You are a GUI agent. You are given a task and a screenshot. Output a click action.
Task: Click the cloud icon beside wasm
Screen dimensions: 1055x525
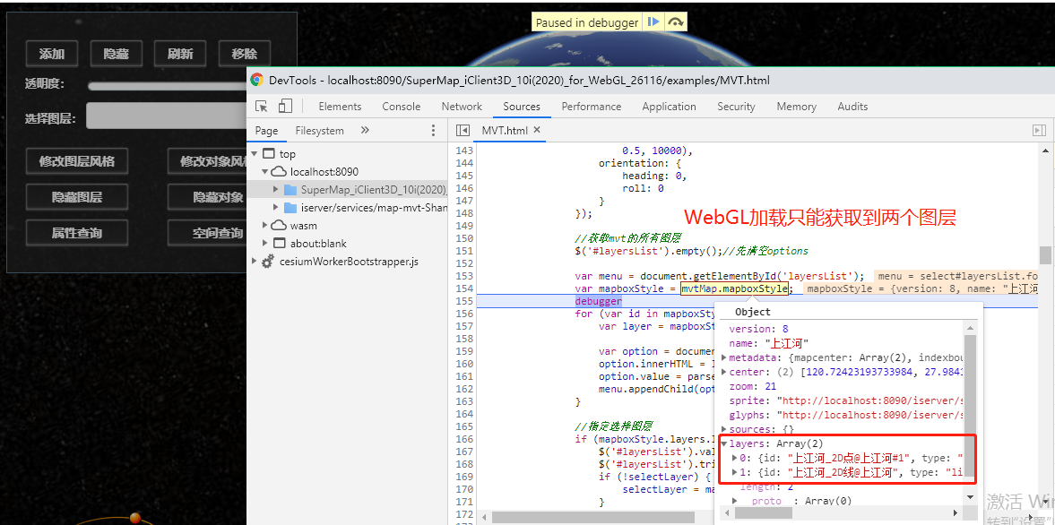click(280, 225)
